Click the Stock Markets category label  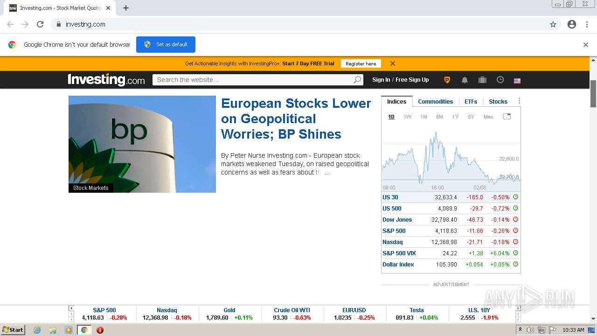[x=91, y=188]
